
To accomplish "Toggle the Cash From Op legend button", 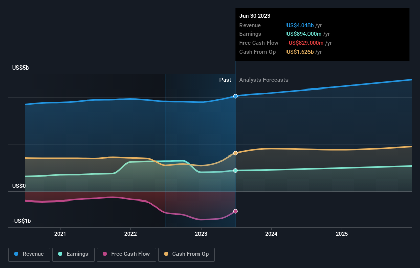I will (x=186, y=254).
